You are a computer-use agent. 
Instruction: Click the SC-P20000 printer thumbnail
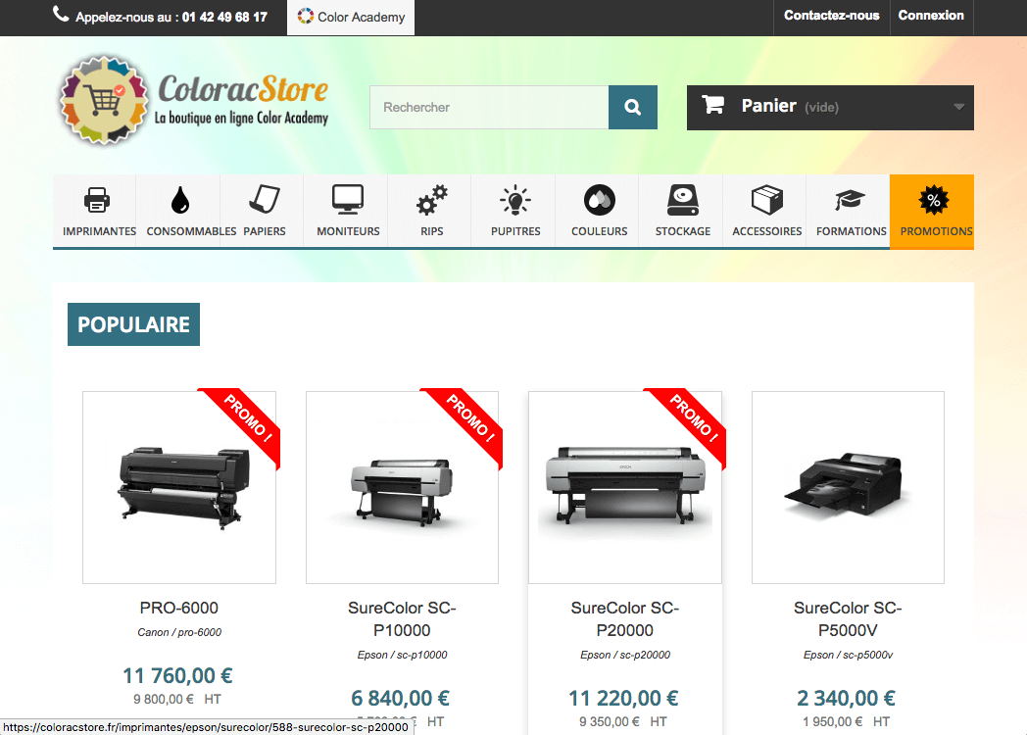tap(625, 487)
